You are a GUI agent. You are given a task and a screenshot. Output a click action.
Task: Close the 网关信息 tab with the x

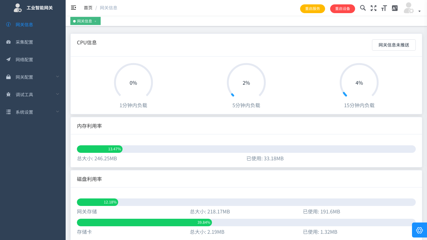95,21
